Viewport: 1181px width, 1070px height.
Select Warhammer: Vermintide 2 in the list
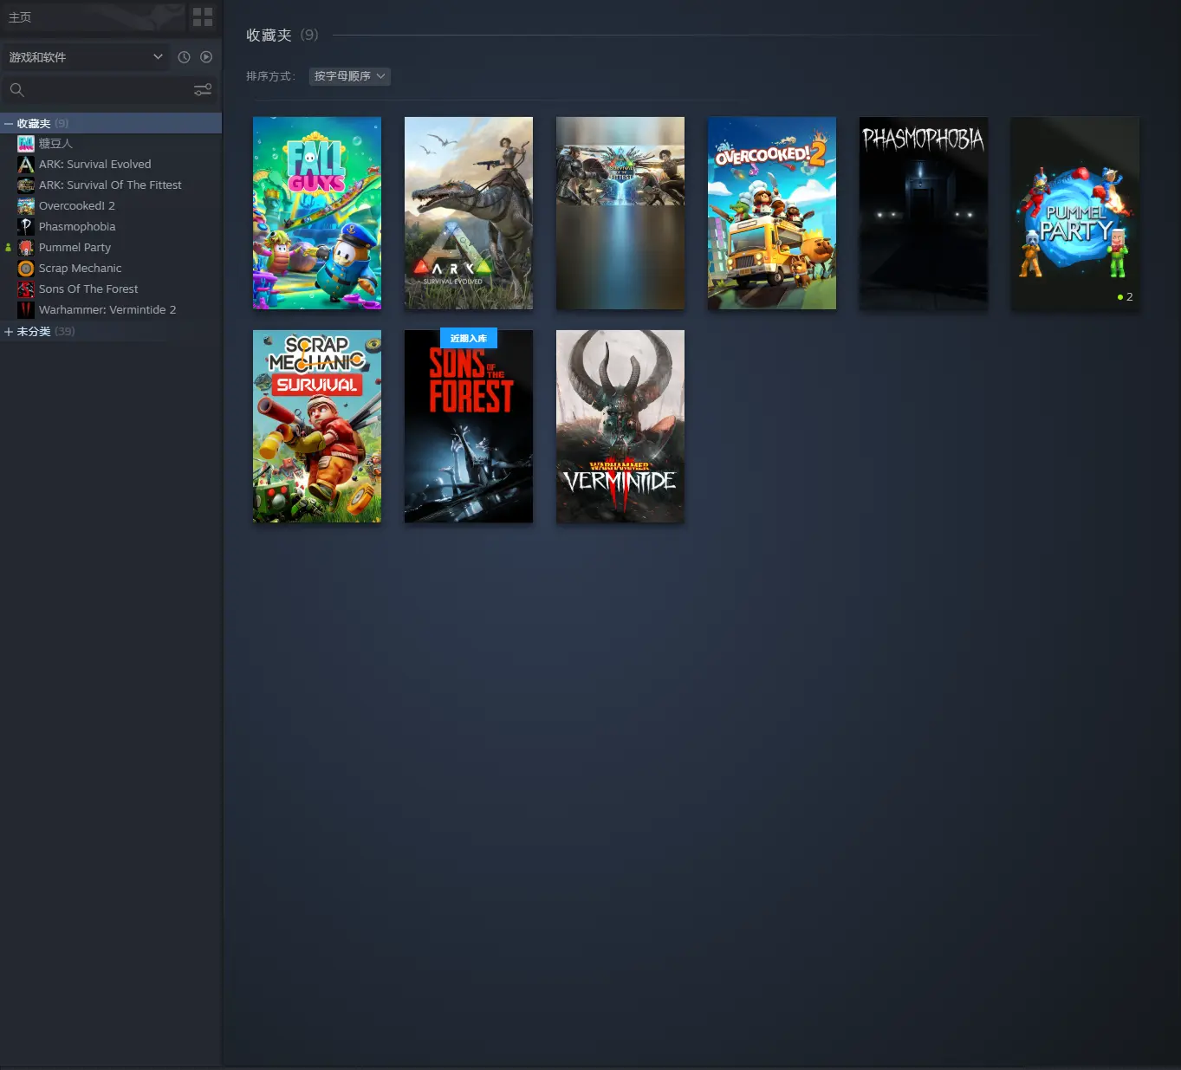coord(111,309)
